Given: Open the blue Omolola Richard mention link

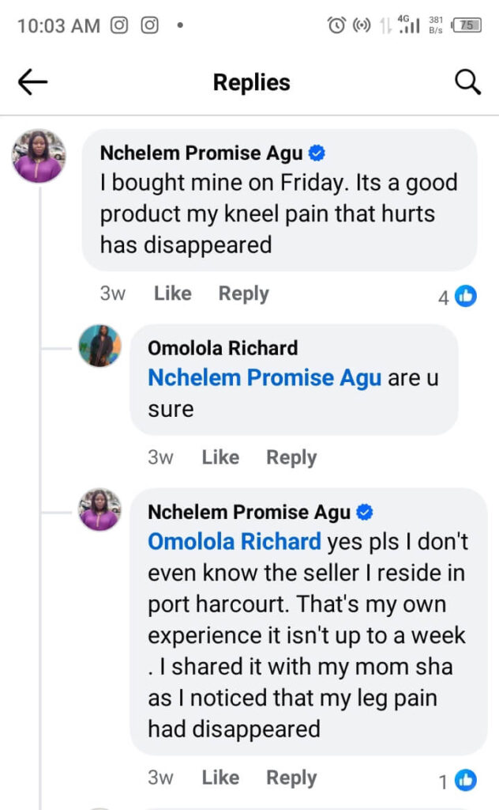Looking at the screenshot, I should click(x=234, y=542).
